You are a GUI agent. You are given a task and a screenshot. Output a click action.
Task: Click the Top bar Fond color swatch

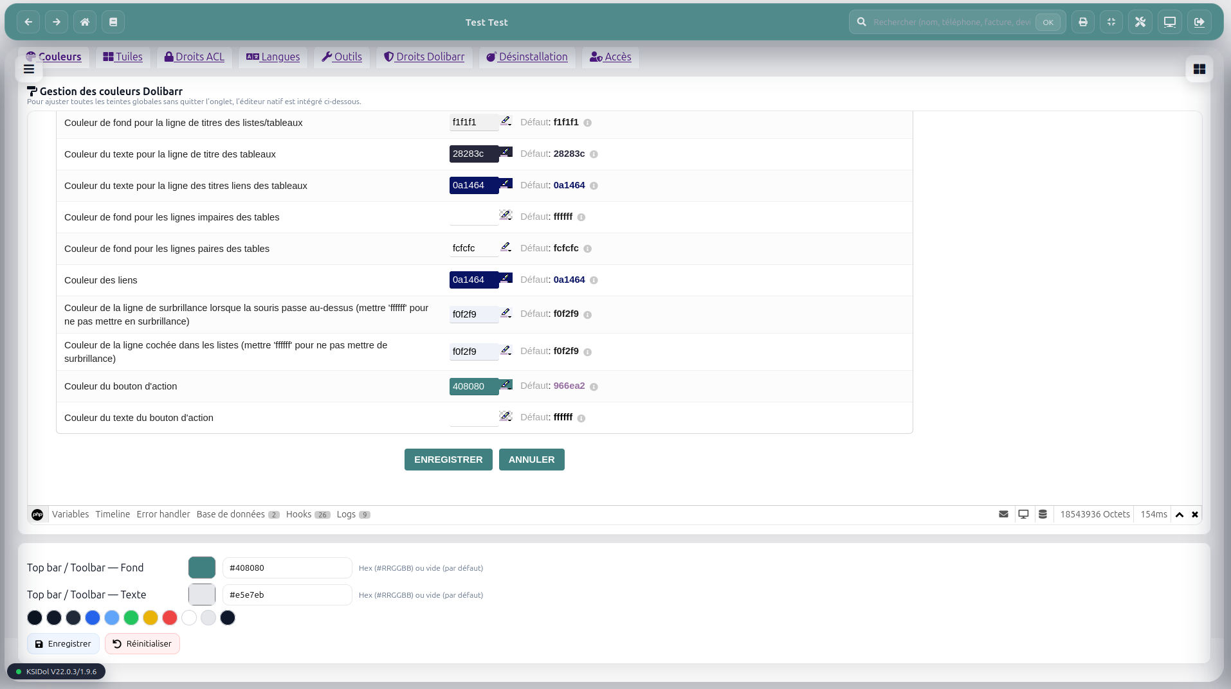click(202, 568)
